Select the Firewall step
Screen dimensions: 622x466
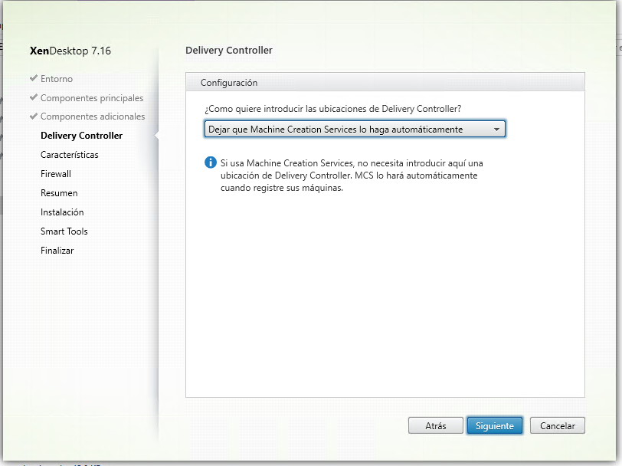(55, 174)
